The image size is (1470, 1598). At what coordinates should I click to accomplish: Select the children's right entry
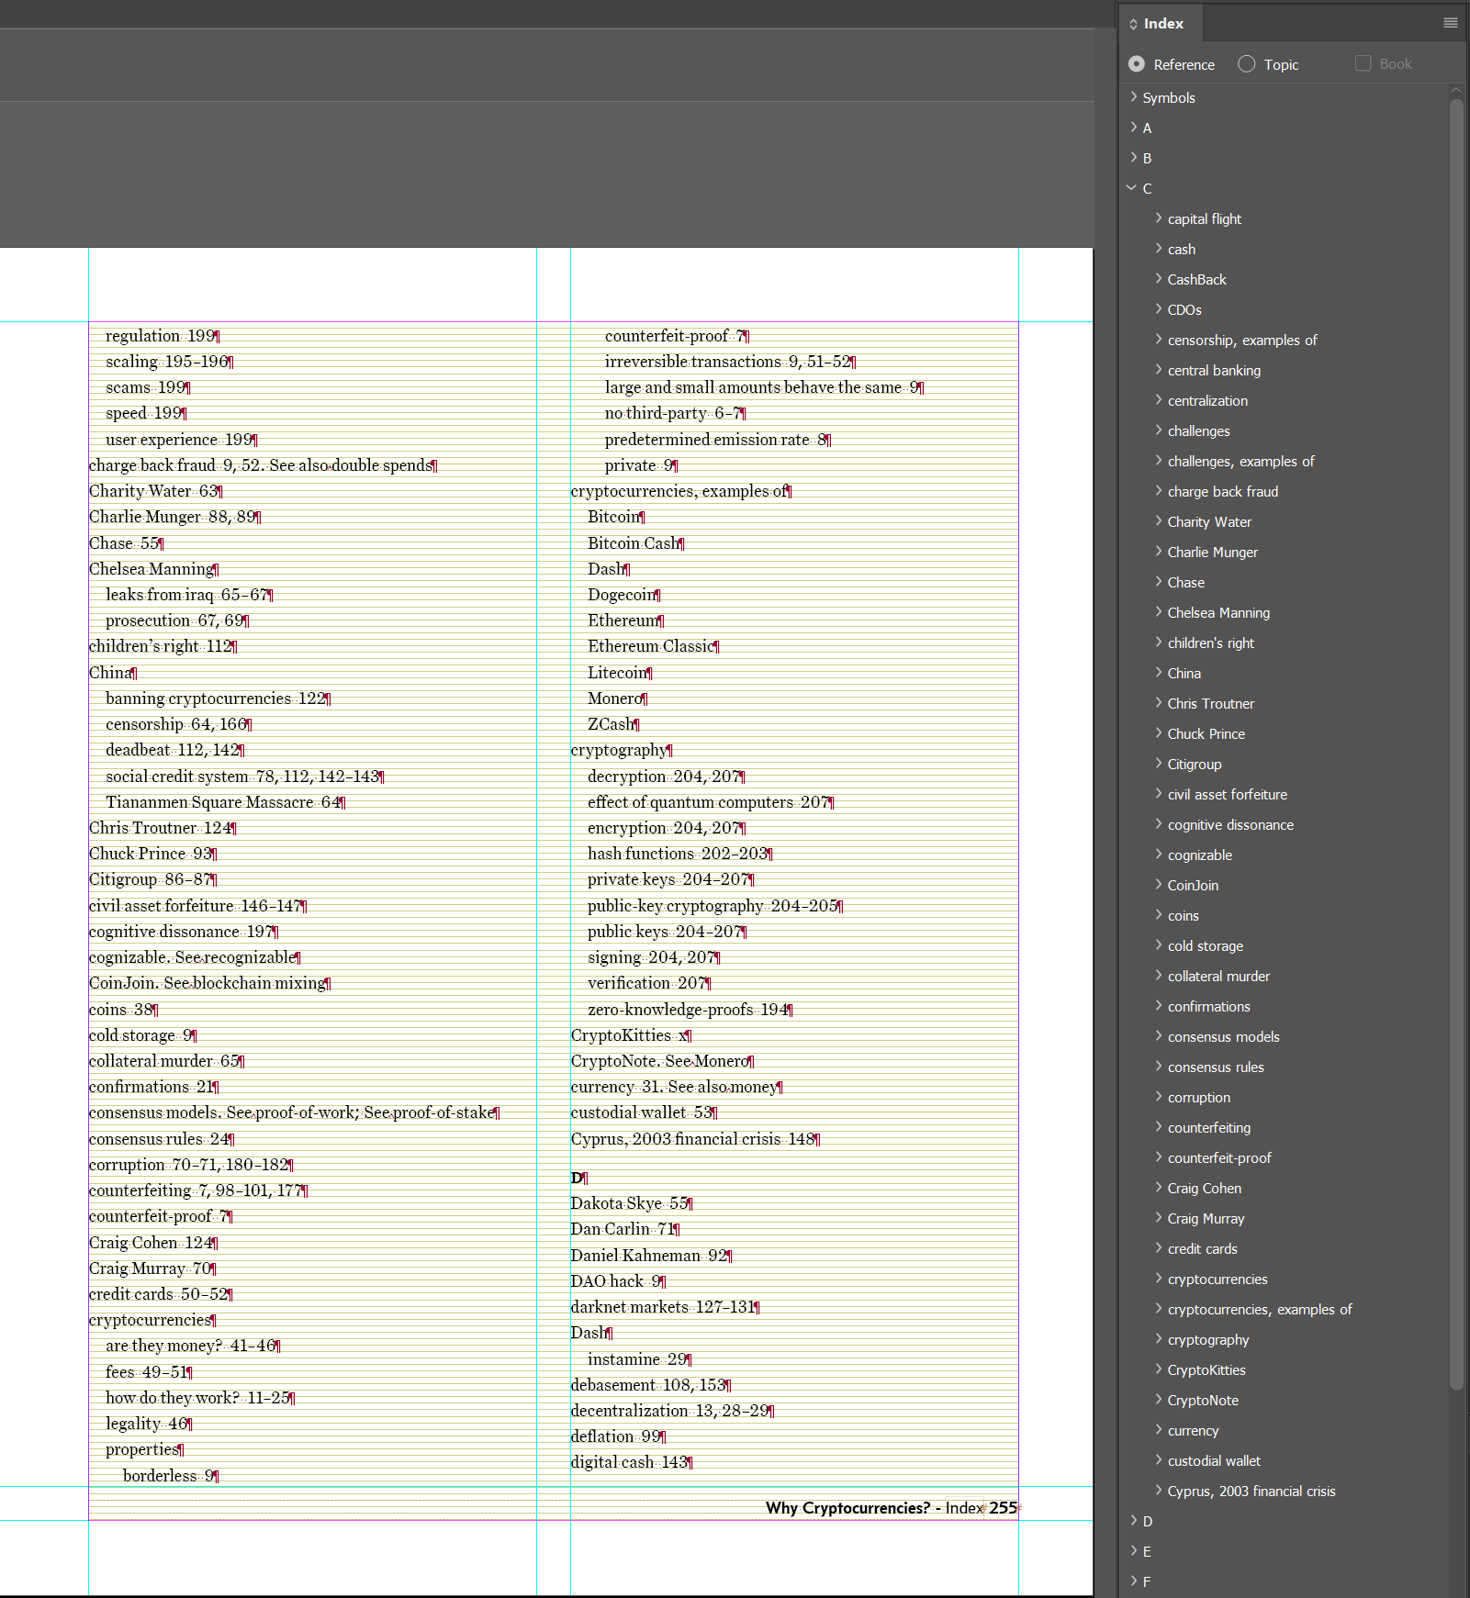click(1210, 643)
